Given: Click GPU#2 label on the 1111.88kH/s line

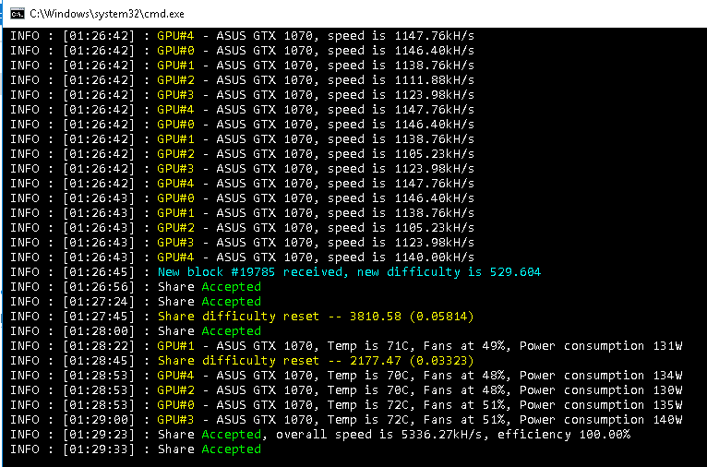Looking at the screenshot, I should [176, 79].
